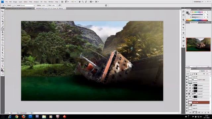This screenshot has height=119, width=212.
Task: Click the Fill percentage field in Layers panel
Action: (x=207, y=74)
